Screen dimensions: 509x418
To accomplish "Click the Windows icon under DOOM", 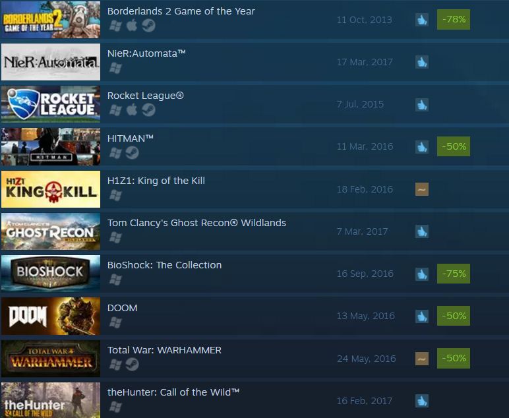I will pyautogui.click(x=115, y=322).
